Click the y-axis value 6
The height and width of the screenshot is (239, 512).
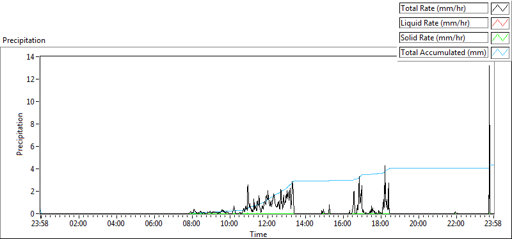[33, 147]
